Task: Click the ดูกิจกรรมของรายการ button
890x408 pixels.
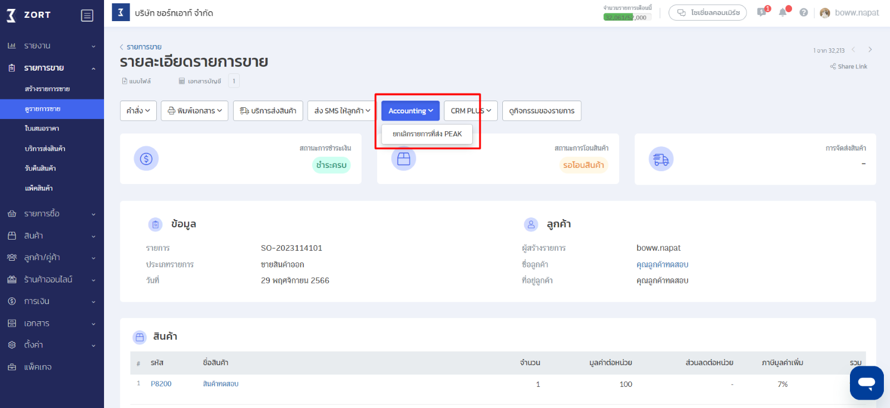Action: tap(541, 111)
